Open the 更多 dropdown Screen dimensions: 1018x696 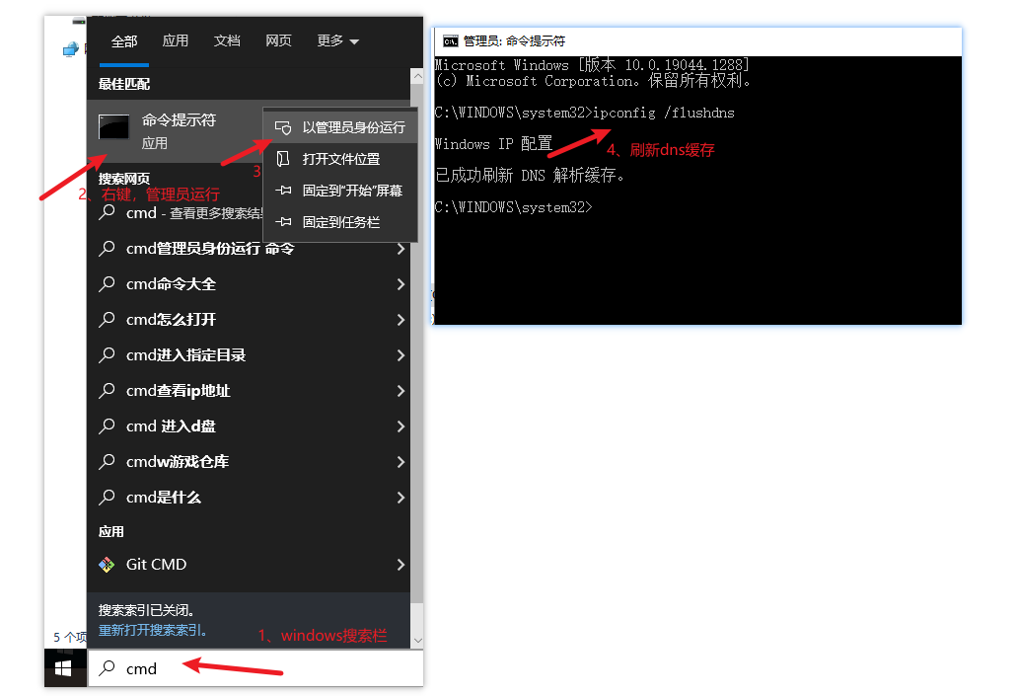[337, 40]
